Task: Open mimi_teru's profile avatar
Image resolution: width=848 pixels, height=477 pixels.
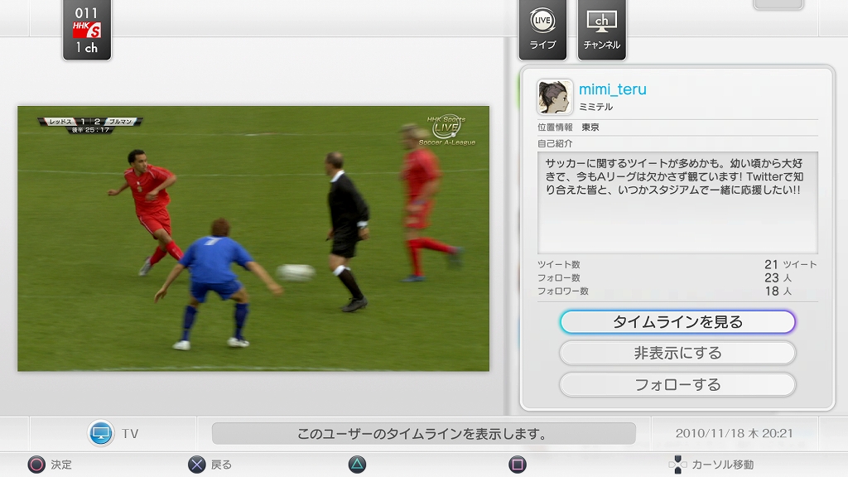Action: [x=555, y=98]
